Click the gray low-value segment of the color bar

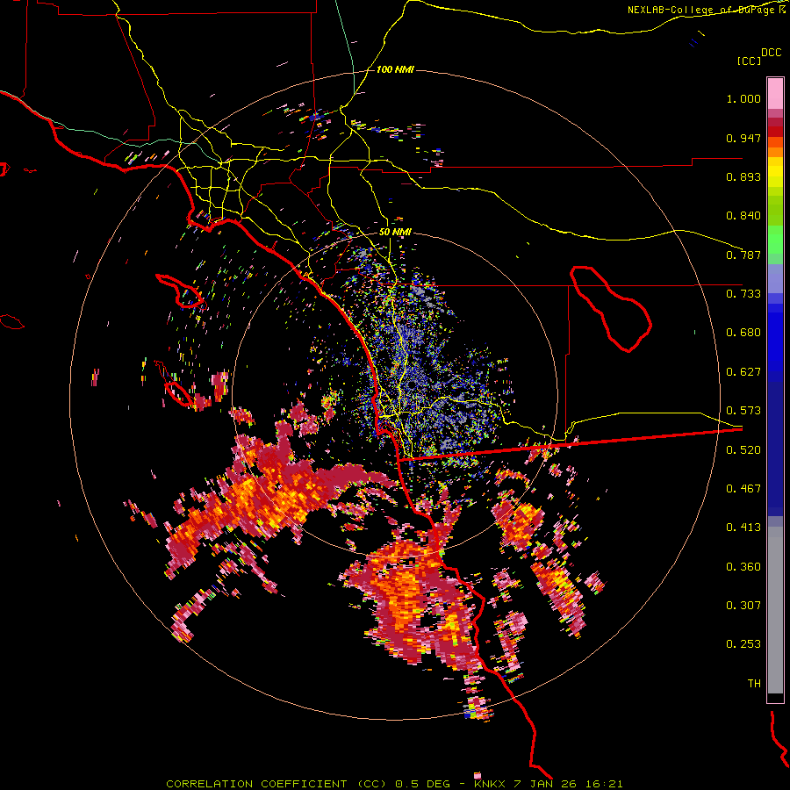[x=775, y=610]
